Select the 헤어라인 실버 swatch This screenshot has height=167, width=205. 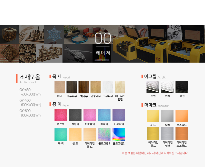[167, 133]
